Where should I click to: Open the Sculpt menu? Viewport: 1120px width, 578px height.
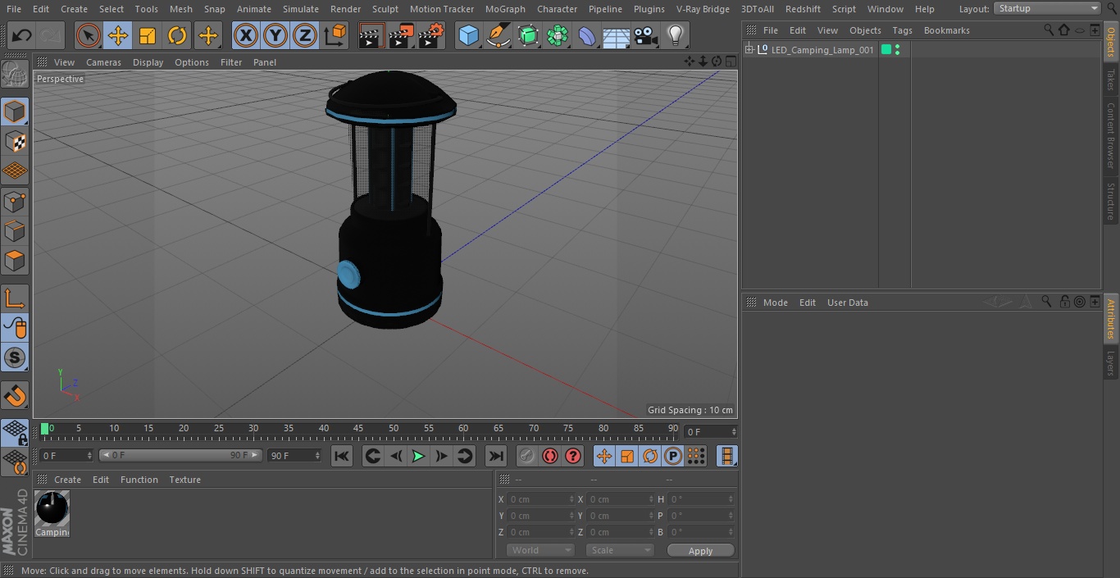coord(385,9)
